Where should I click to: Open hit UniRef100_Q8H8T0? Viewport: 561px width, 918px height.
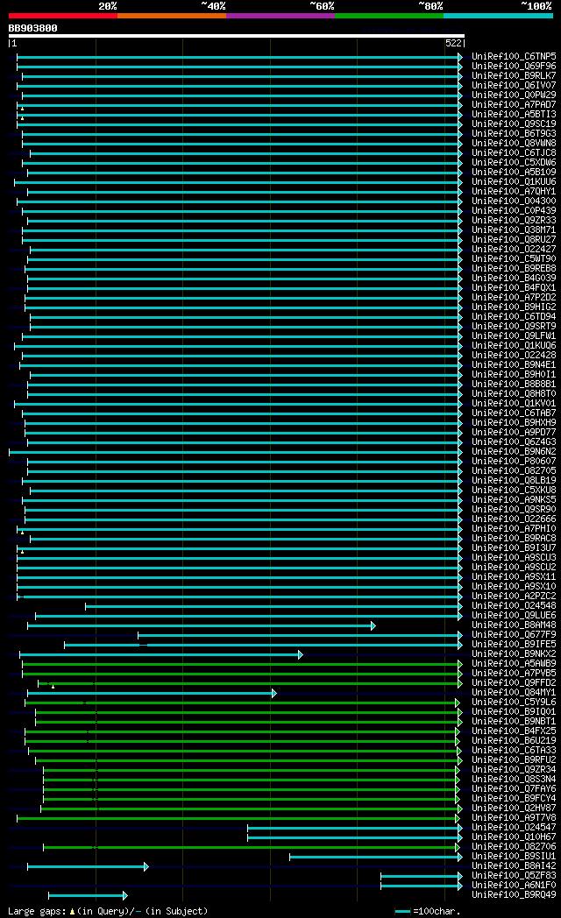click(x=514, y=393)
